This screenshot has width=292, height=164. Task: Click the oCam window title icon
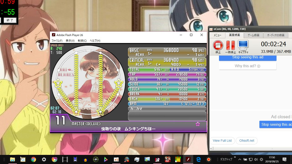click(x=211, y=29)
